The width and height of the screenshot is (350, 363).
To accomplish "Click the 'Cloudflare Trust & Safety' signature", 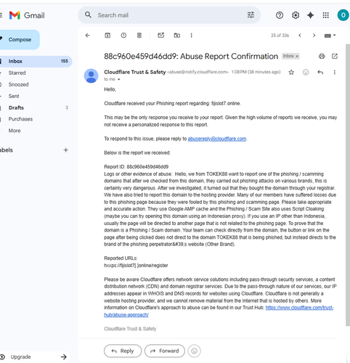I will 130,329.
